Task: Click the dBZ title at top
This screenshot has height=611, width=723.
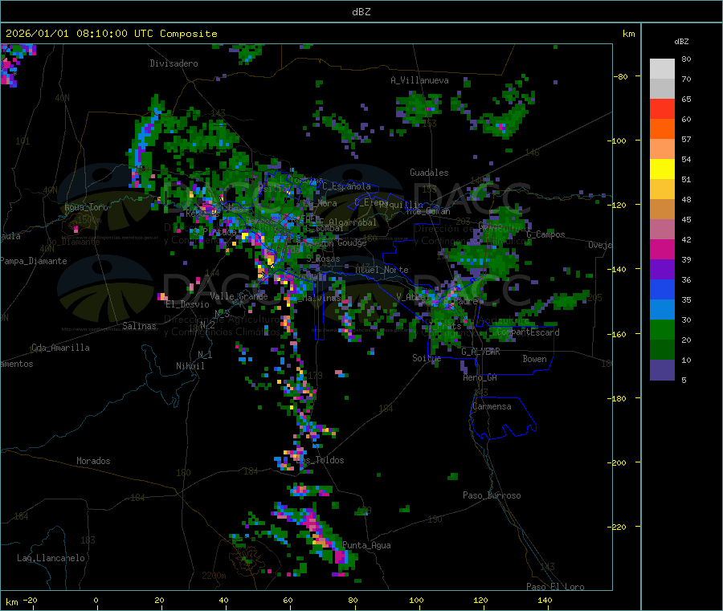Action: 361,12
